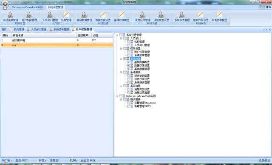Image resolution: width=272 pixels, height=165 pixels.
Task: Click the 系统报表管理 ribbon icon
Action: [x=182, y=16]
